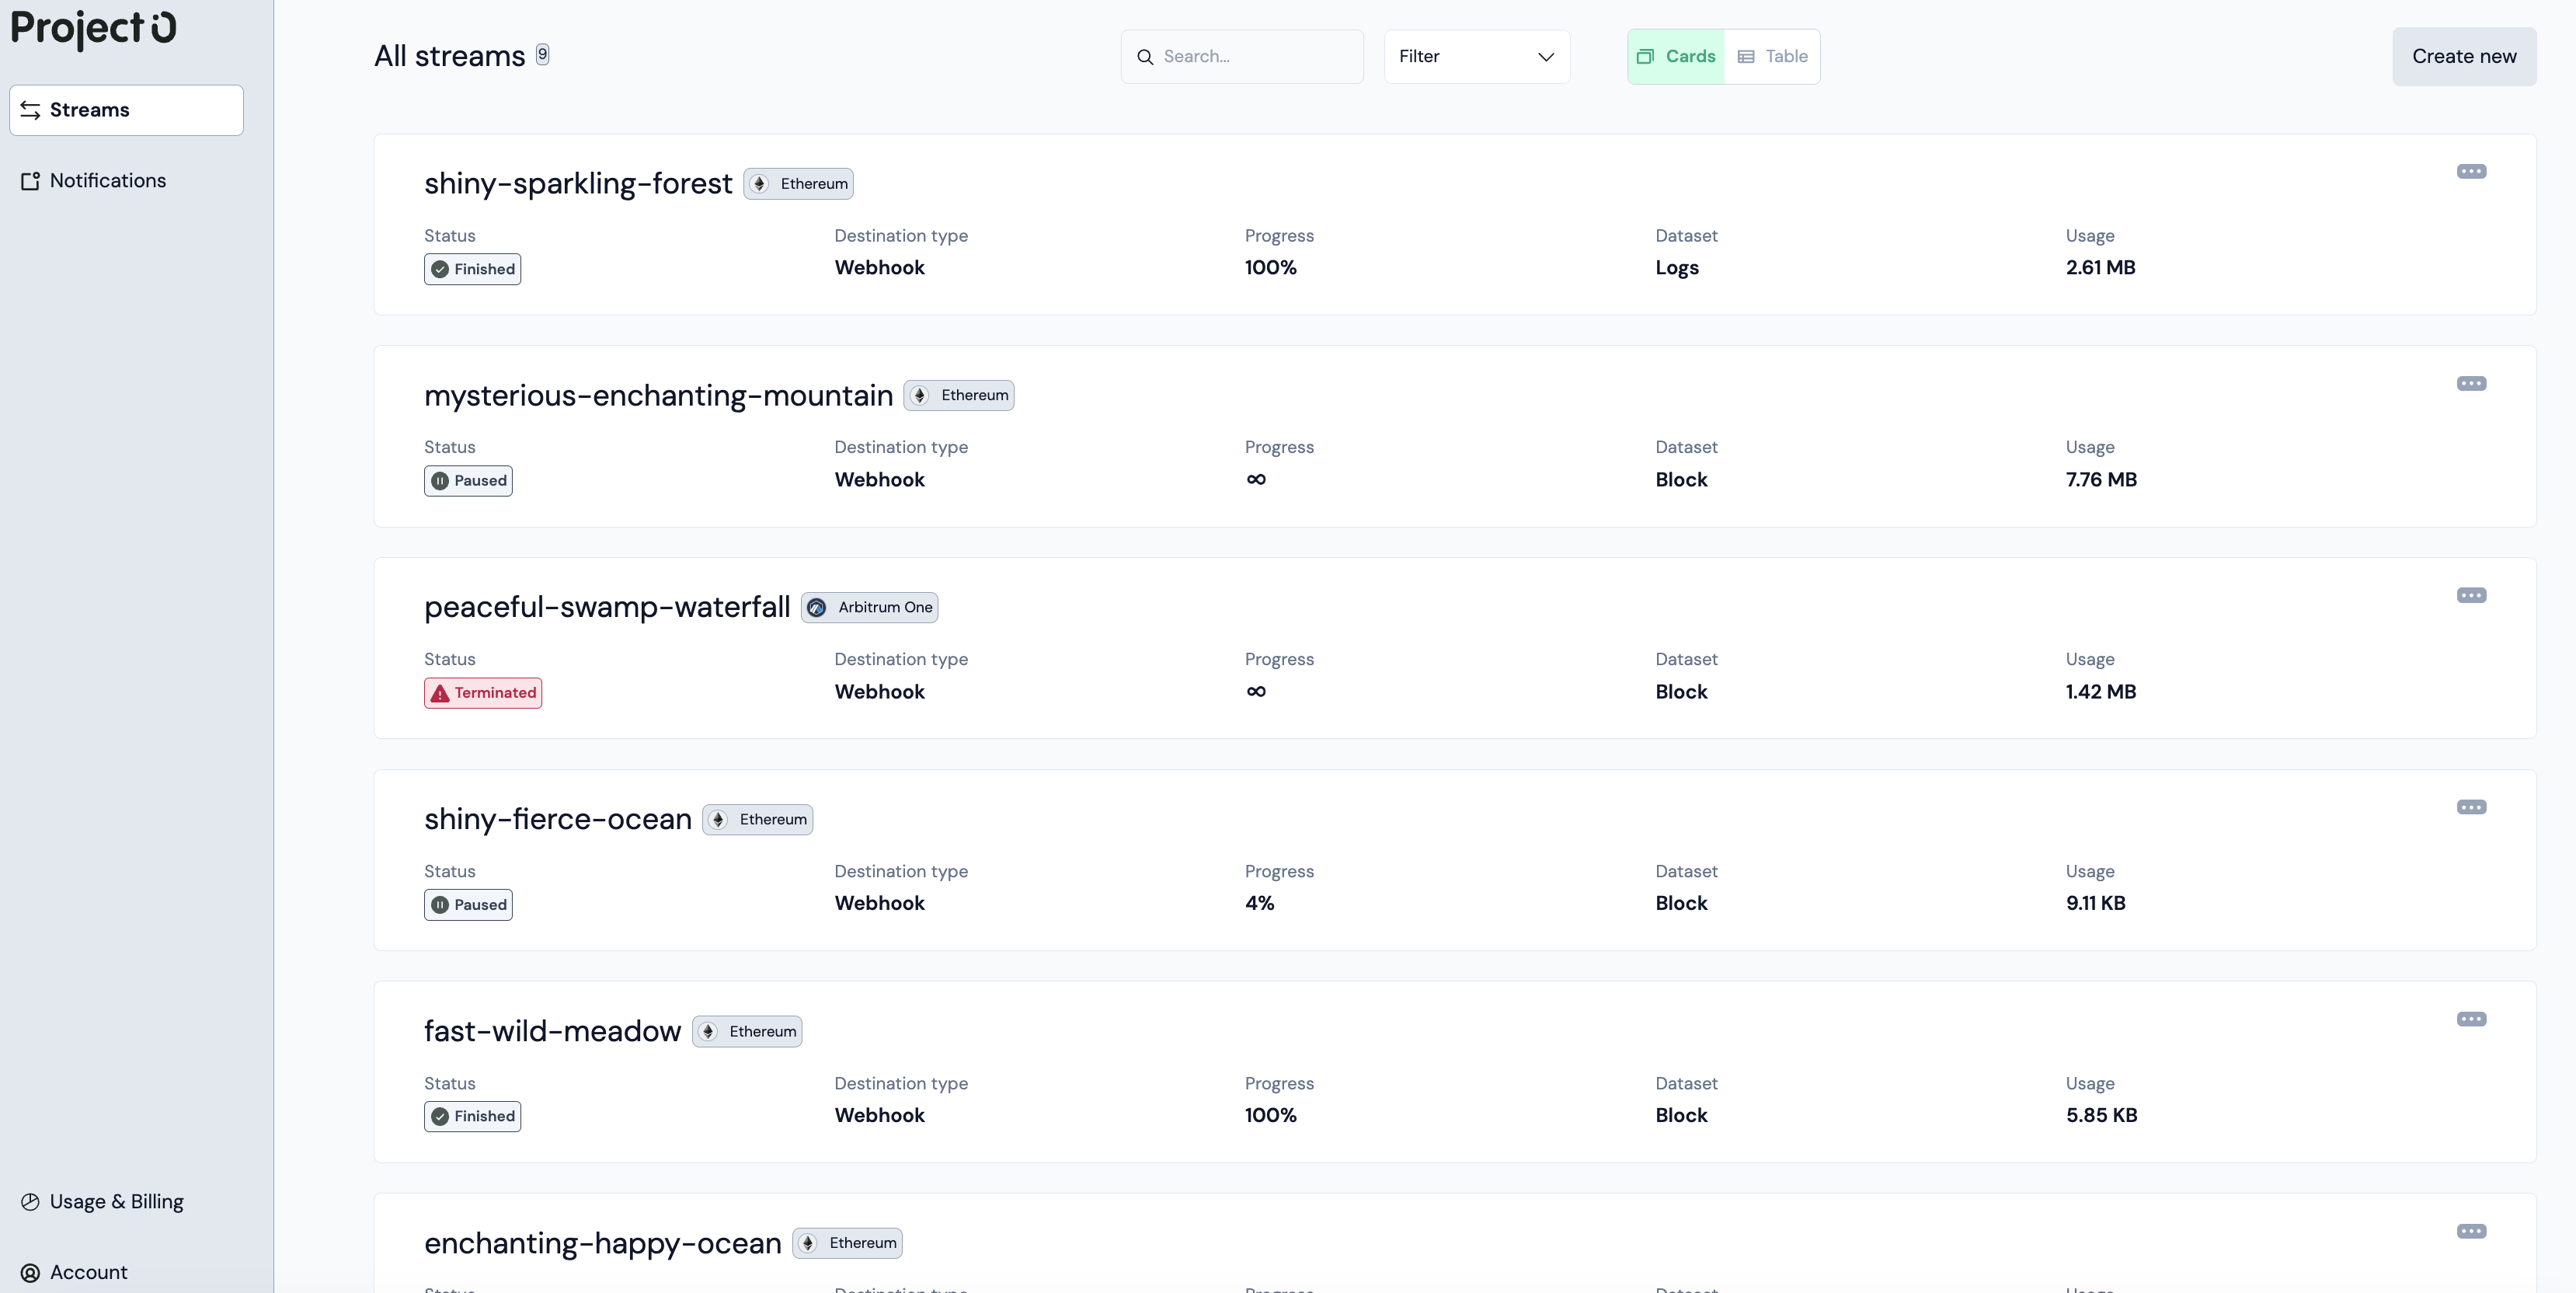Open more options for enchanting-happy-ocean stream
The height and width of the screenshot is (1293, 2576).
point(2471,1231)
